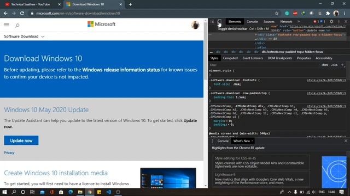The image size is (350, 196).
Task: Click the Update now button
Action: 21,140
